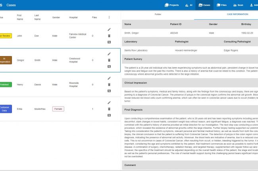Delete the John Doe case via trash icon
The height and width of the screenshot is (171, 258).
click(x=109, y=36)
